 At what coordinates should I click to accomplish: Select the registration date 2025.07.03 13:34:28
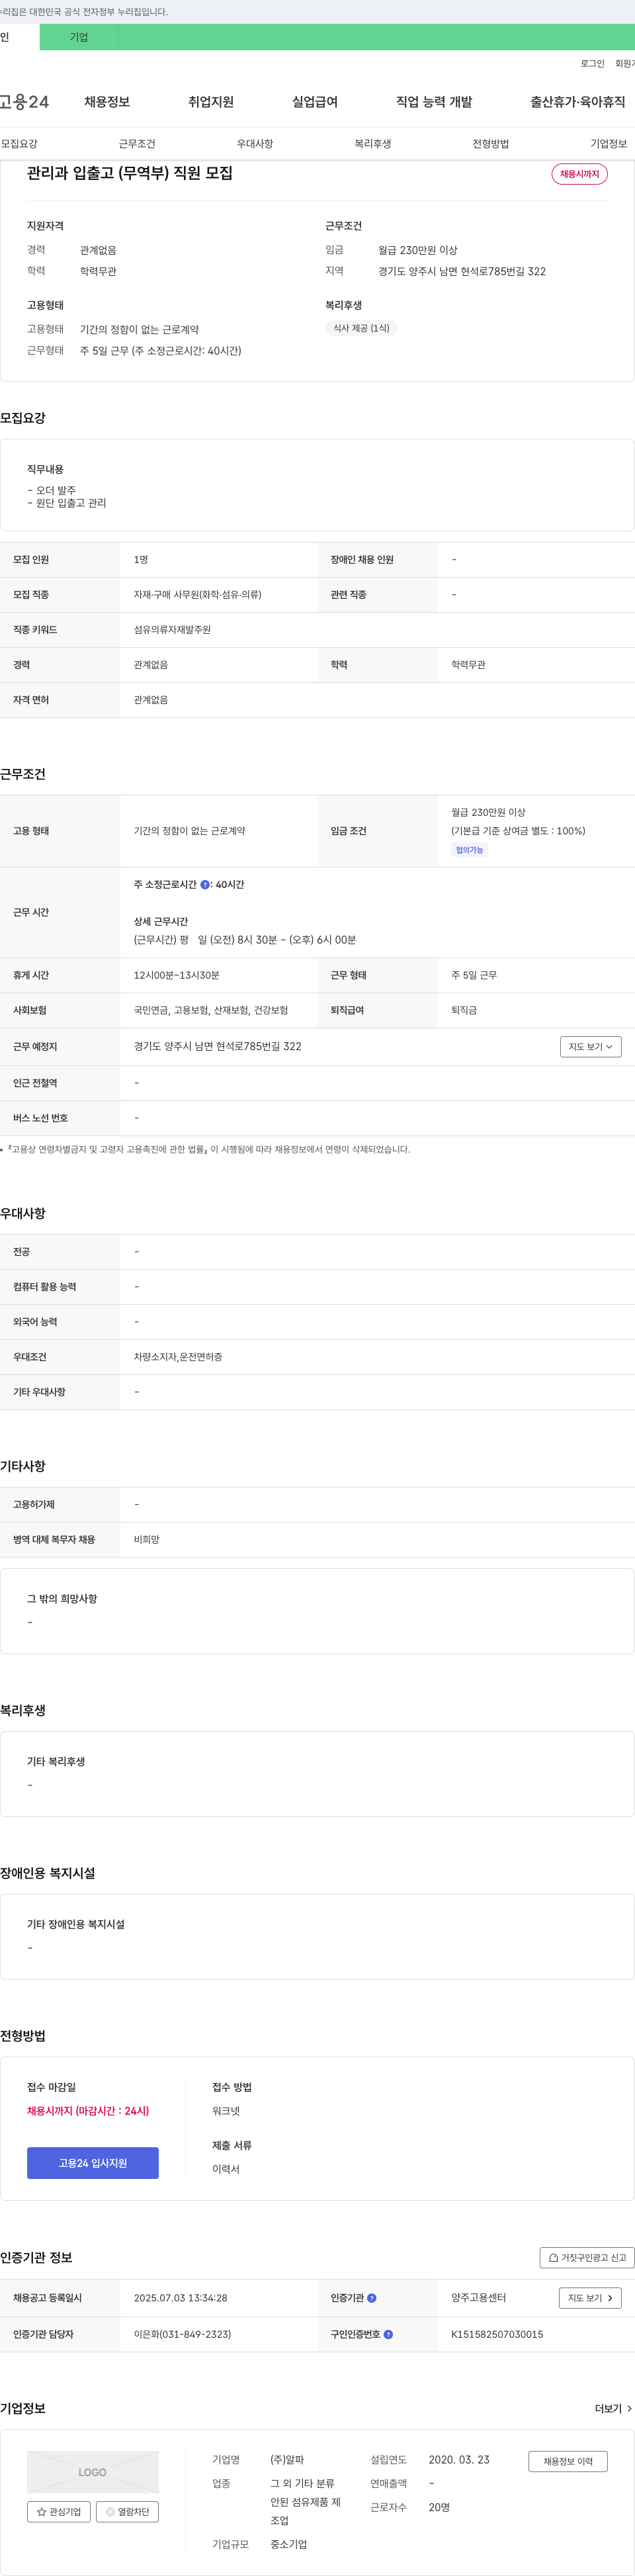(181, 2298)
